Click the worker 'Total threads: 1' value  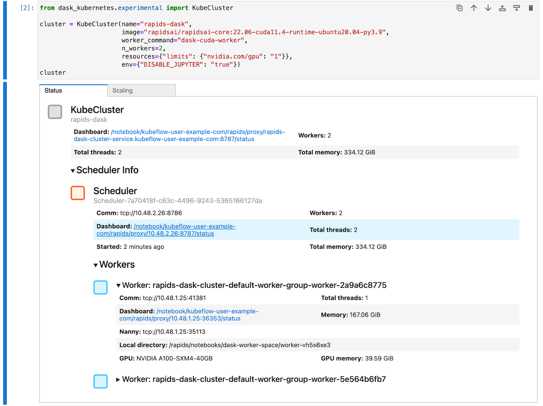344,298
